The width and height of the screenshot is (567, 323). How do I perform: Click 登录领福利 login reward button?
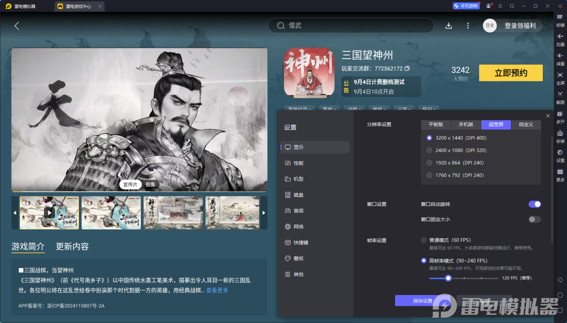[x=520, y=25]
